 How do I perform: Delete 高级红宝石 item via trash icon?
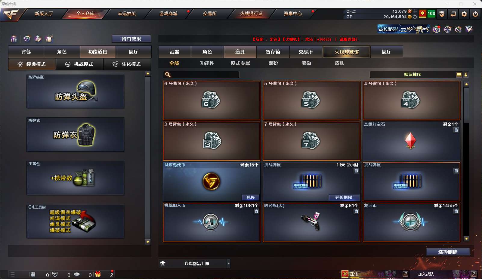(x=456, y=130)
